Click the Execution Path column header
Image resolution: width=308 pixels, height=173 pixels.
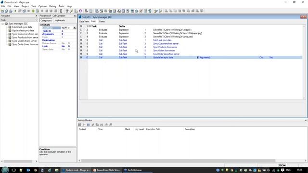coord(153,129)
